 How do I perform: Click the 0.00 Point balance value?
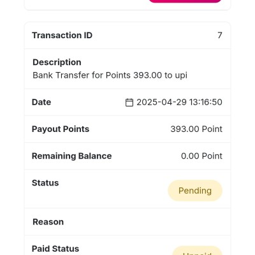pyautogui.click(x=201, y=156)
